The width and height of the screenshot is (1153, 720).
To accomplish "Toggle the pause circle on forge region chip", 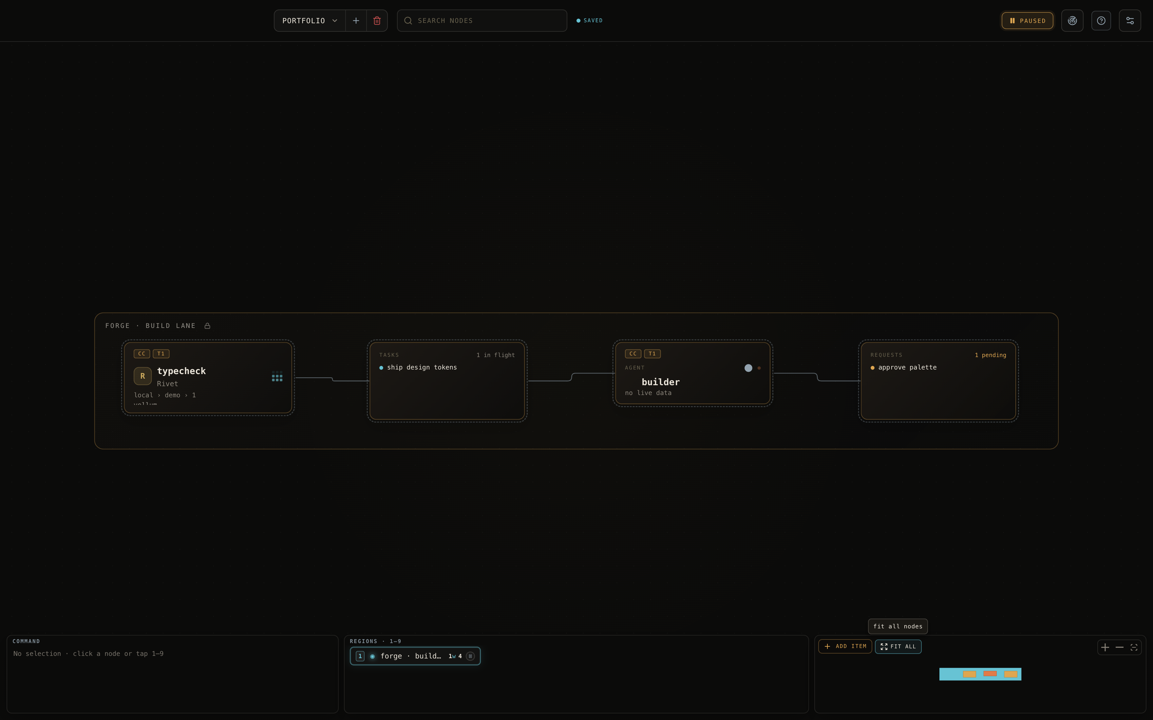I will coord(470,656).
